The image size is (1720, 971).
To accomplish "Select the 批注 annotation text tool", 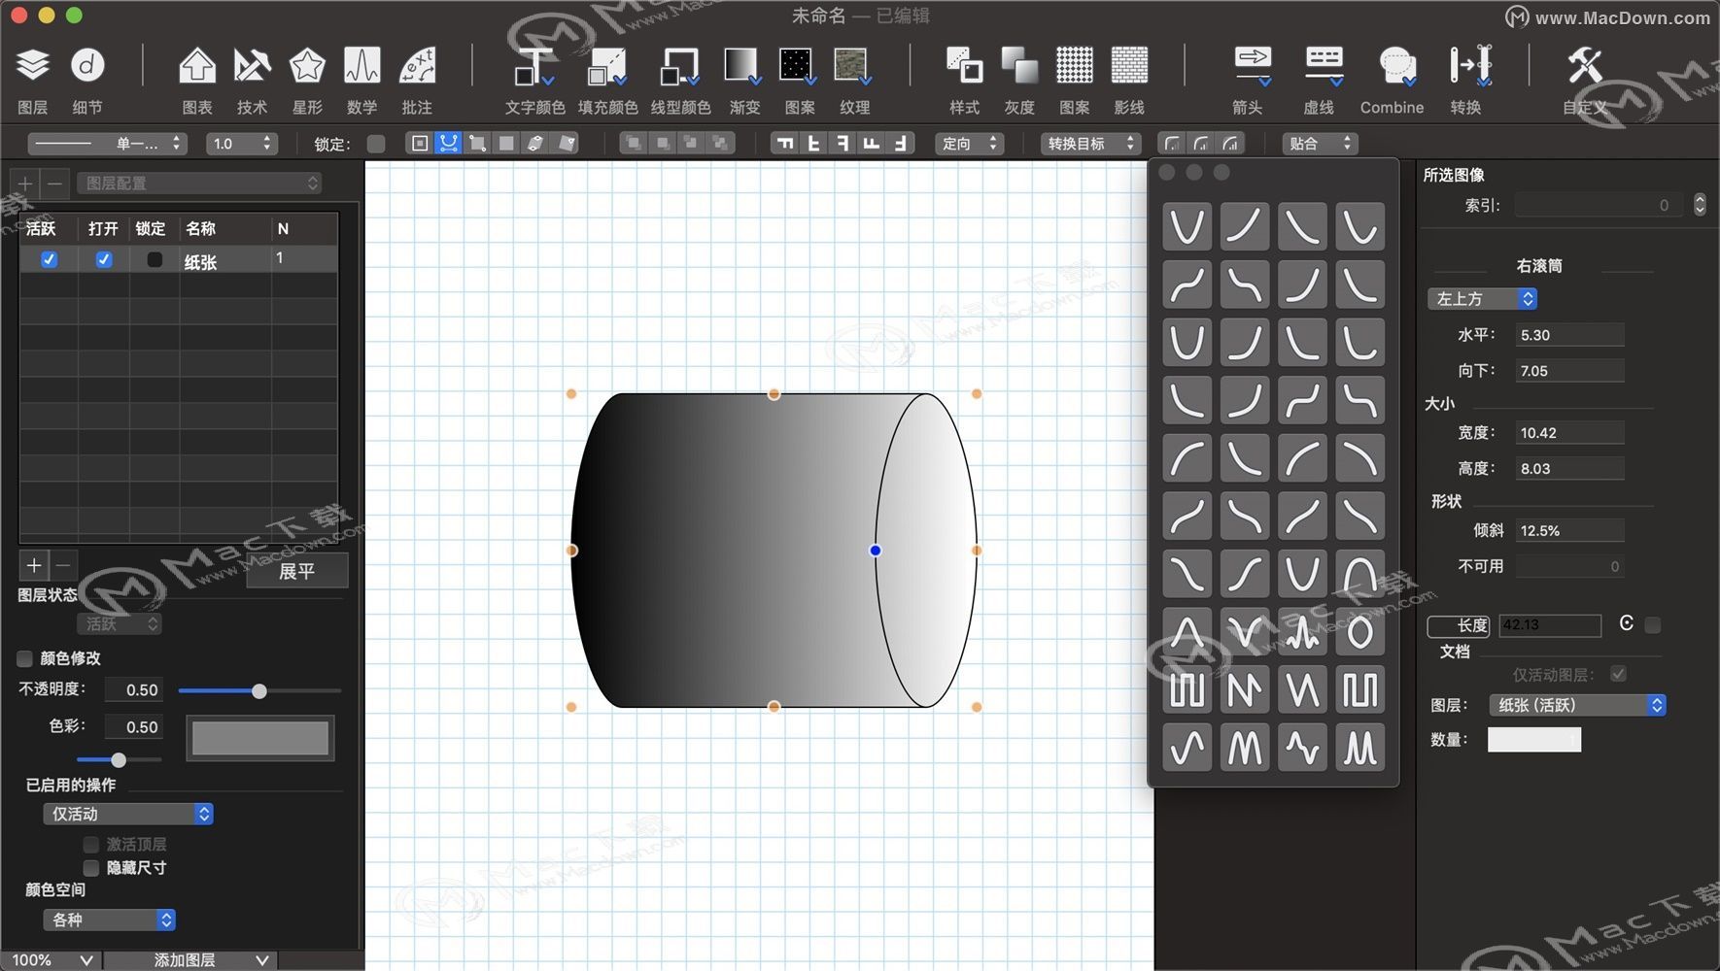I will pos(417,66).
